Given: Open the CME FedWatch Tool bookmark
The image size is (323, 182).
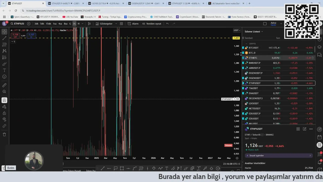Looking at the screenshot, I should pyautogui.click(x=161, y=17).
